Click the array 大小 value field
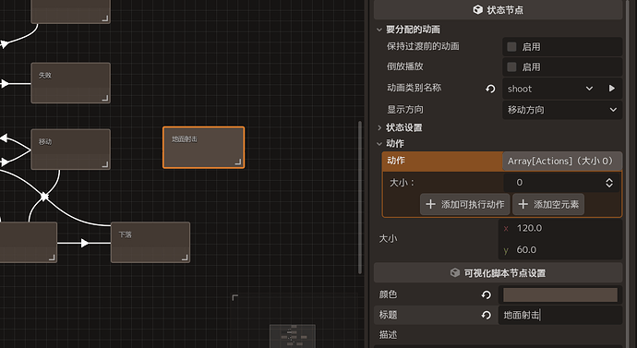The image size is (637, 348). click(562, 183)
